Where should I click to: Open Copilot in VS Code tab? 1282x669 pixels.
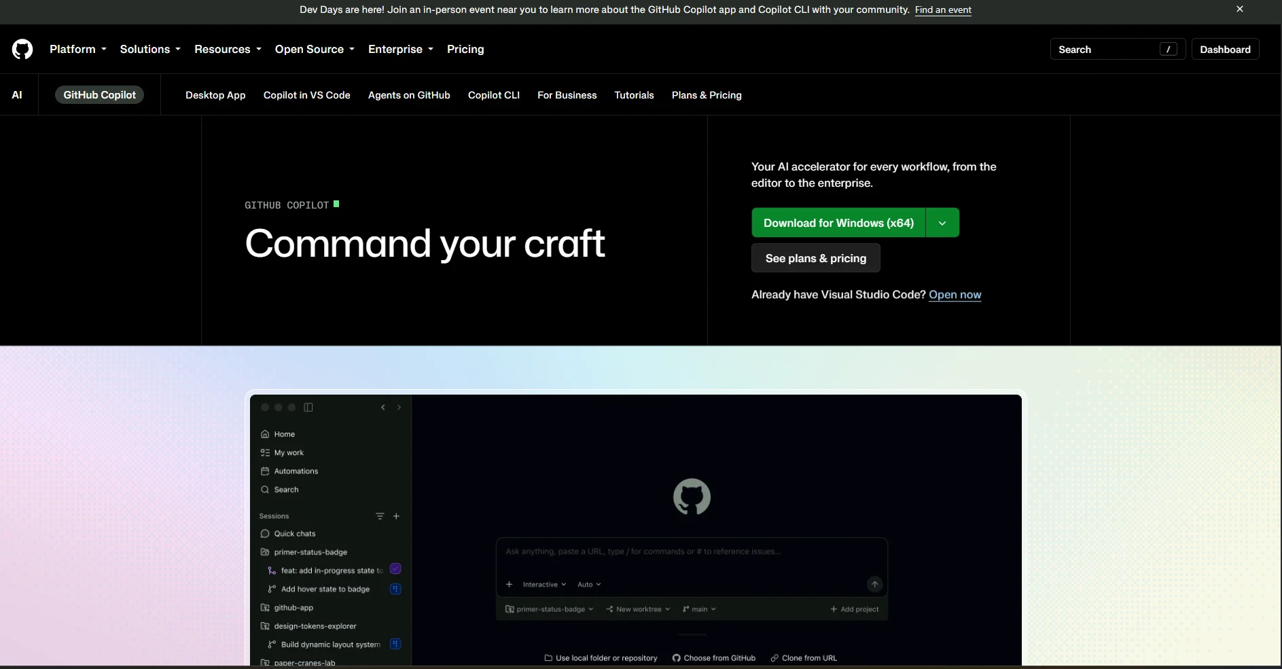tap(307, 95)
